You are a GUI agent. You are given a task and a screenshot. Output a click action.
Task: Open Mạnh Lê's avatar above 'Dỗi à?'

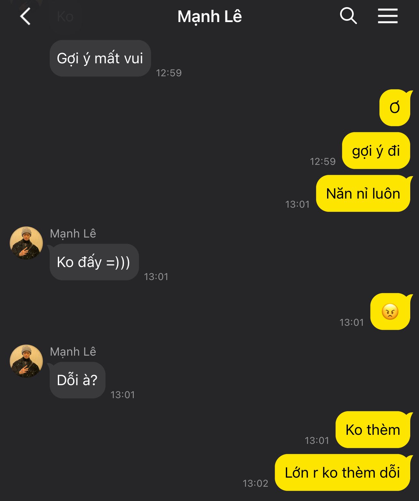pyautogui.click(x=26, y=361)
